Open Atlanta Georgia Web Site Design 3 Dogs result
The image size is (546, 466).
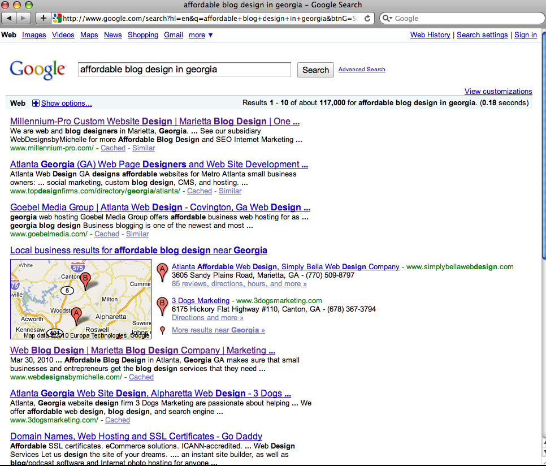[150, 393]
